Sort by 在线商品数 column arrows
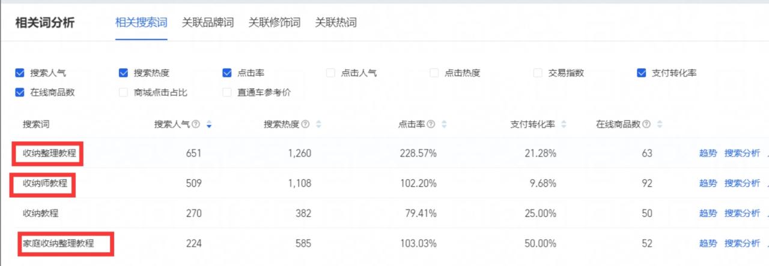The width and height of the screenshot is (769, 266). click(x=660, y=125)
